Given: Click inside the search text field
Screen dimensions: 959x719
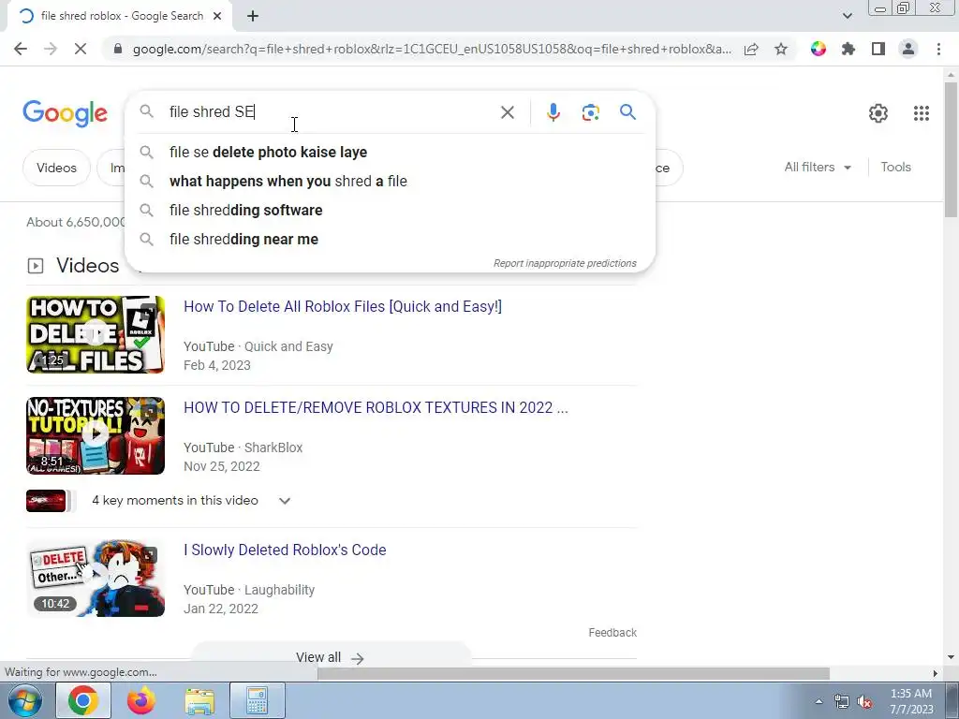Looking at the screenshot, I should point(331,112).
